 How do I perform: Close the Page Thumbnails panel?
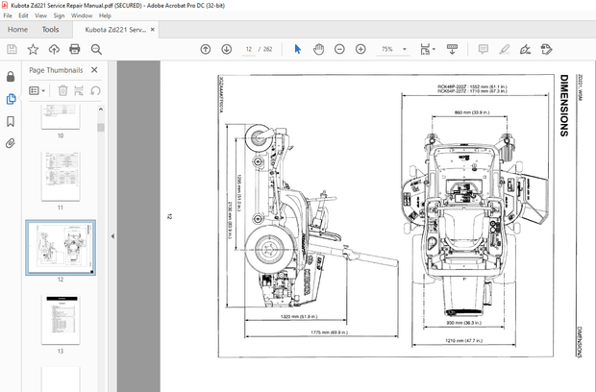[94, 70]
